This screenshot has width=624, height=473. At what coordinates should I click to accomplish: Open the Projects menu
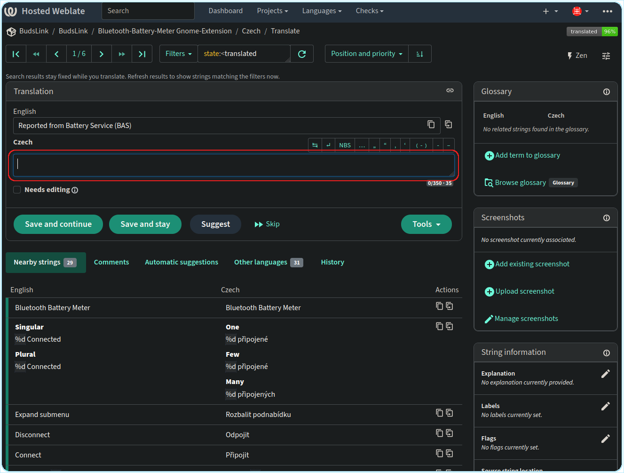click(272, 11)
